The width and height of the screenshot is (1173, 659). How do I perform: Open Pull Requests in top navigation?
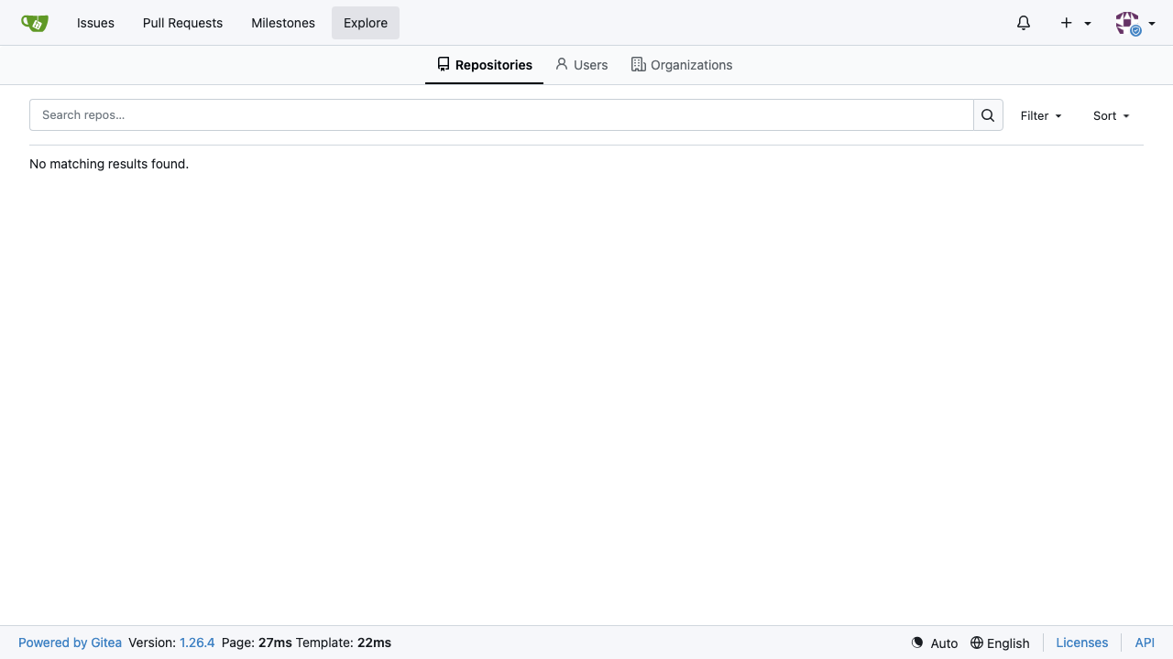[182, 23]
